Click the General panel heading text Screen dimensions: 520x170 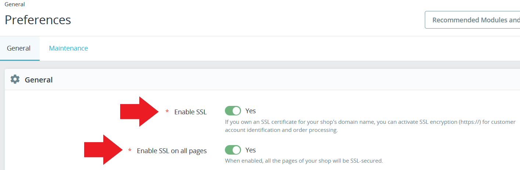(39, 80)
